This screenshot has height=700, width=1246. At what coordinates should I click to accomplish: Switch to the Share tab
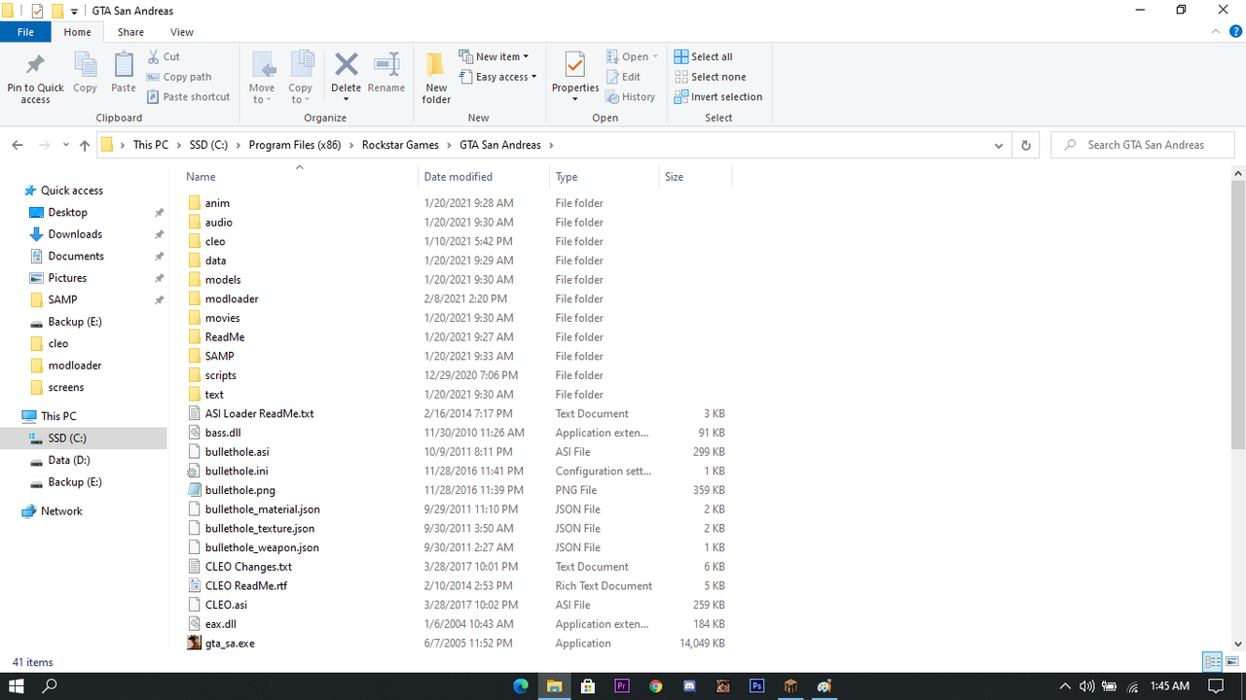click(130, 32)
